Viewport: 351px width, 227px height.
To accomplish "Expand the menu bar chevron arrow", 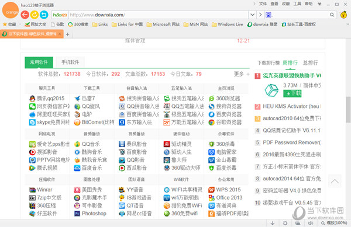I will (x=254, y=4).
